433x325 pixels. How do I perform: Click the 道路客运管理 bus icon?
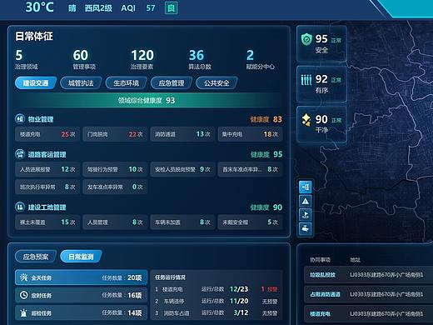[20, 154]
